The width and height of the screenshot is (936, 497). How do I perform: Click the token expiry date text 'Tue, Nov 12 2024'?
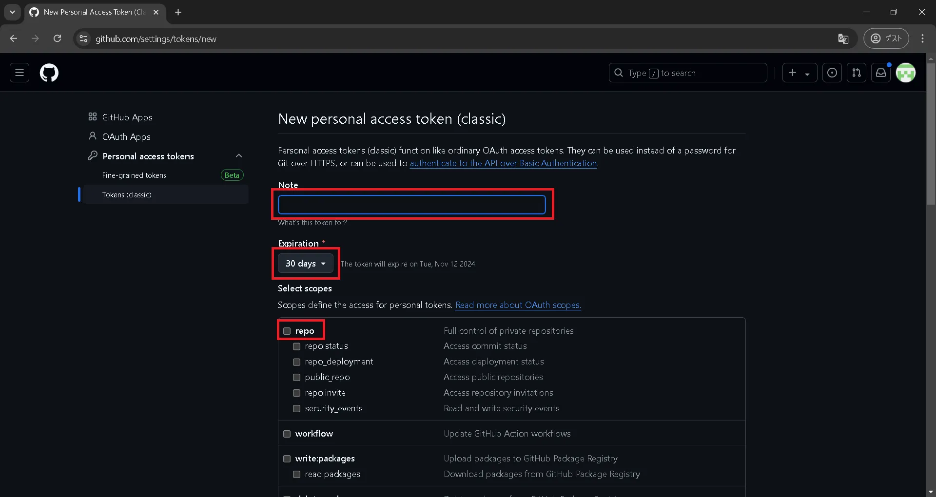point(447,264)
